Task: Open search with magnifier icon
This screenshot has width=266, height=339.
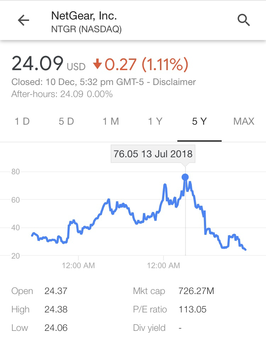Action: pos(244,20)
